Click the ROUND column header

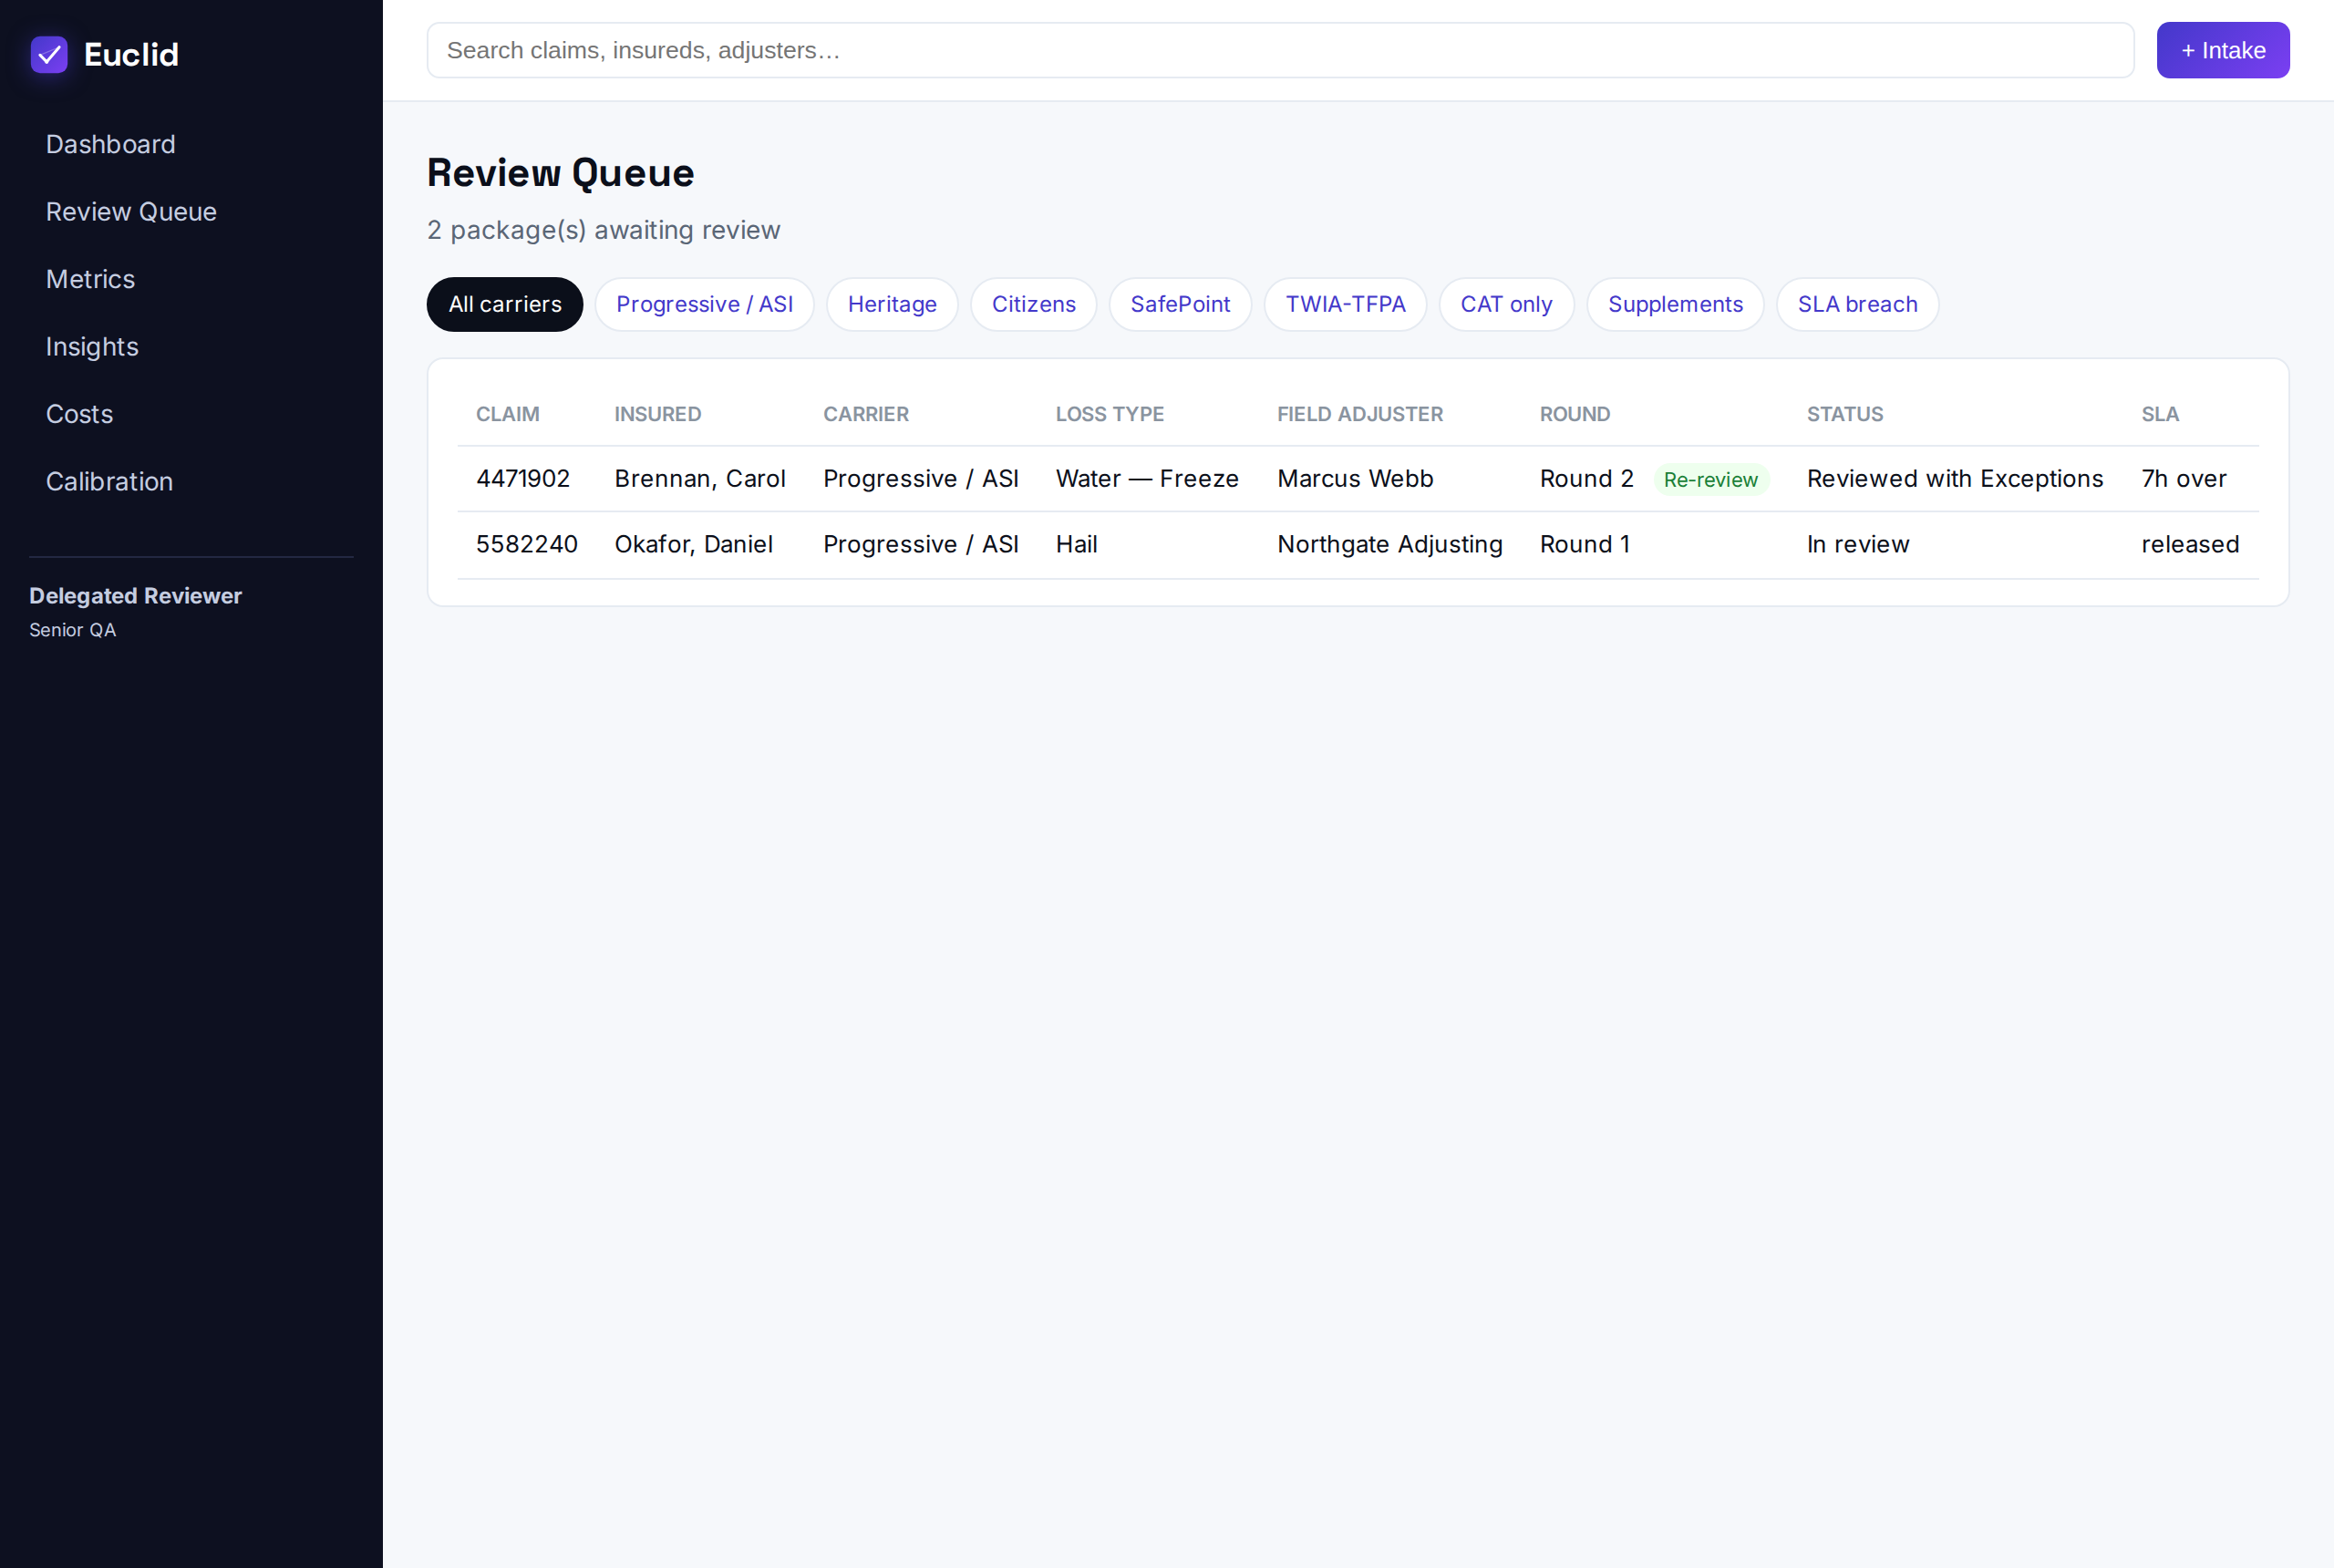(1574, 414)
